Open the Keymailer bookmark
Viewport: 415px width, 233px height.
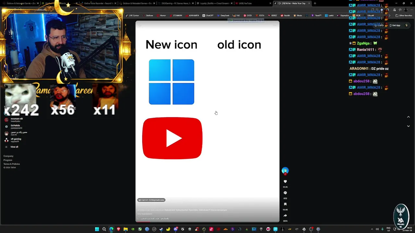[x=343, y=16]
